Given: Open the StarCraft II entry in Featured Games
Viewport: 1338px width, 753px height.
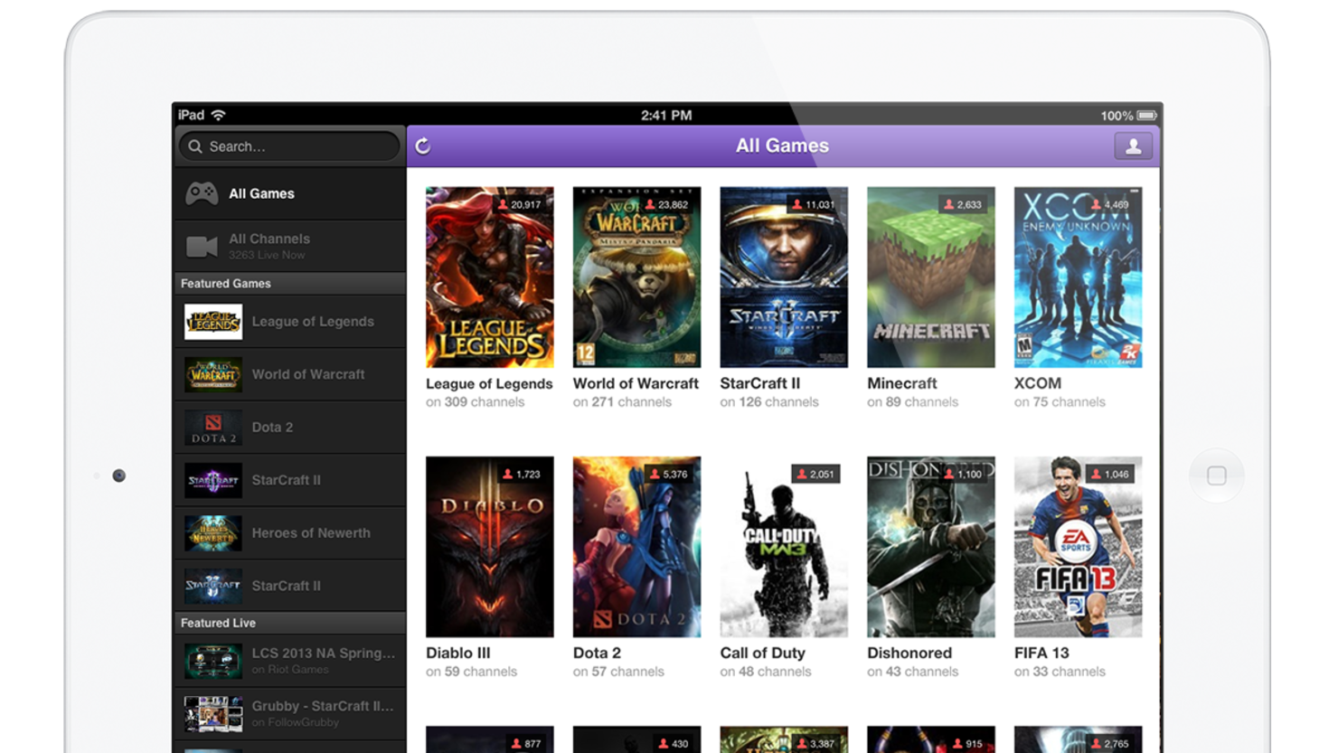Looking at the screenshot, I should pos(212,480).
